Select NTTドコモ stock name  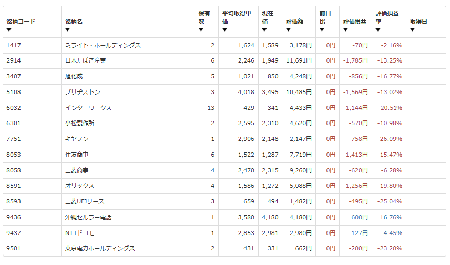[x=79, y=233]
